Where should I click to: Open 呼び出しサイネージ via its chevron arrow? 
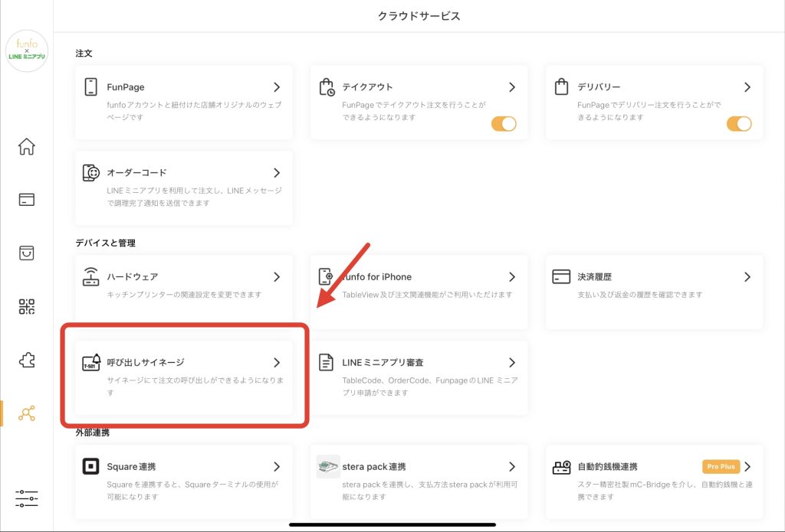(x=277, y=363)
